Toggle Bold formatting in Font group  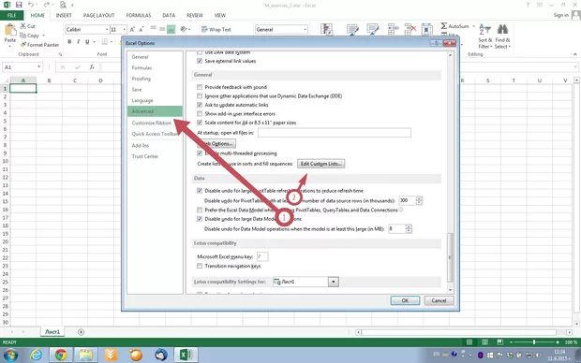pos(69,42)
